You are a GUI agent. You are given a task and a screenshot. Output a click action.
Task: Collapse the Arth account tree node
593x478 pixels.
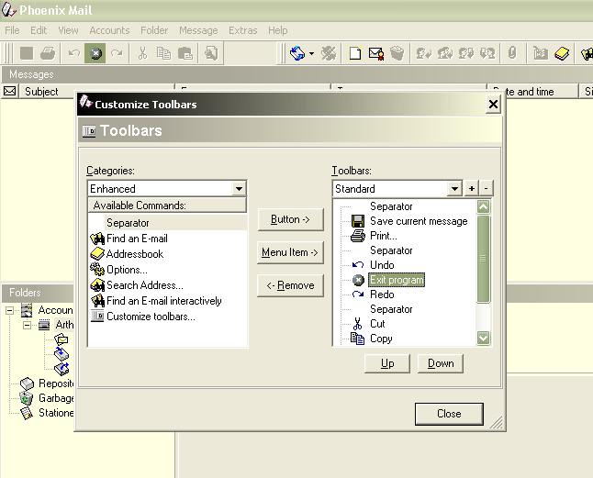click(28, 325)
